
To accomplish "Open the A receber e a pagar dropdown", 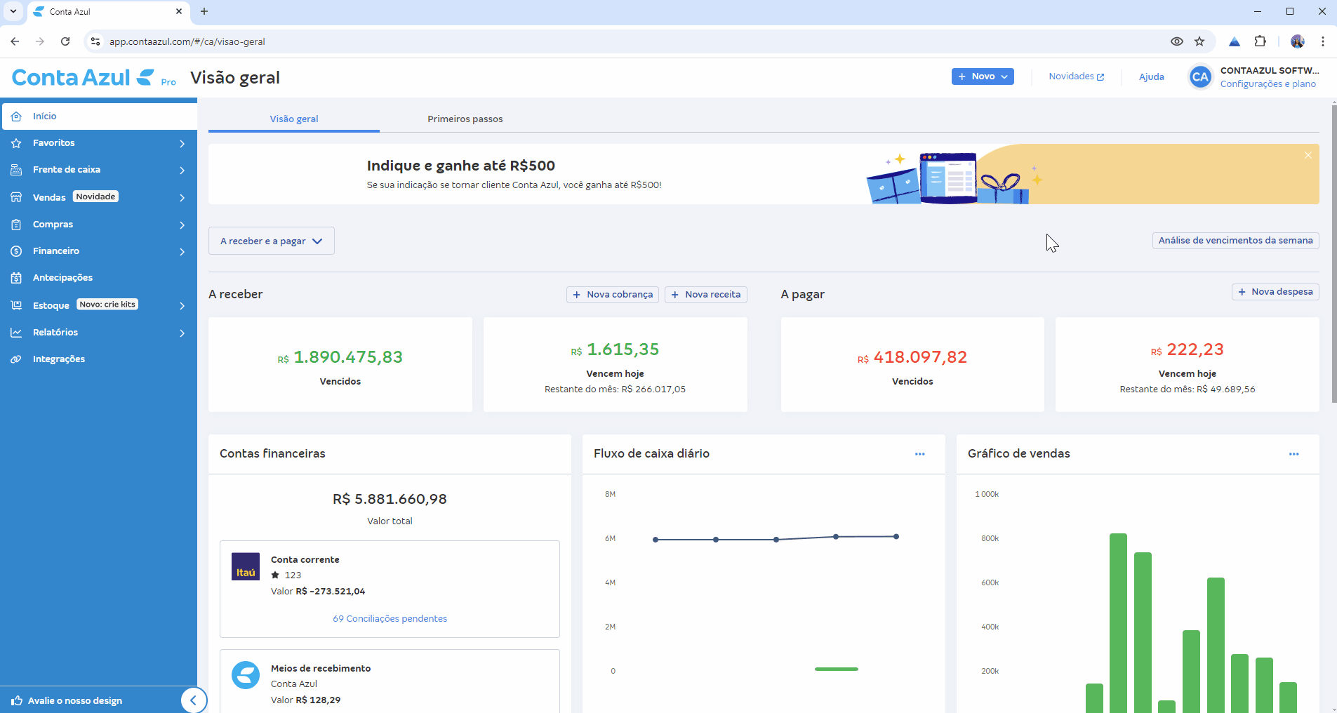I will point(272,241).
